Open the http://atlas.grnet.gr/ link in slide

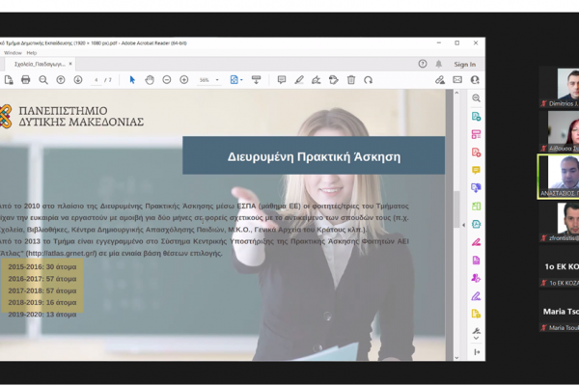coord(62,254)
